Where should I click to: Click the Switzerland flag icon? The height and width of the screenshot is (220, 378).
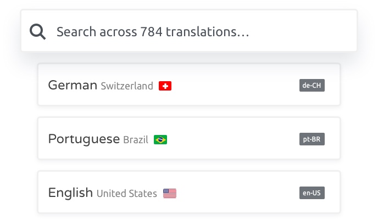(165, 86)
